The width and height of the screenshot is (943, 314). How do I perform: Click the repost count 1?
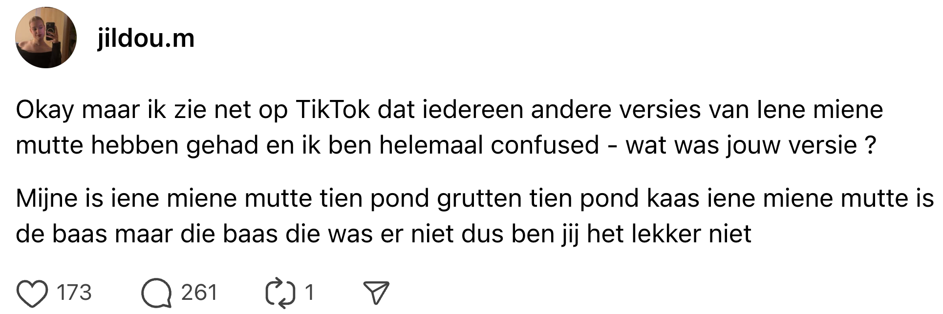click(309, 293)
